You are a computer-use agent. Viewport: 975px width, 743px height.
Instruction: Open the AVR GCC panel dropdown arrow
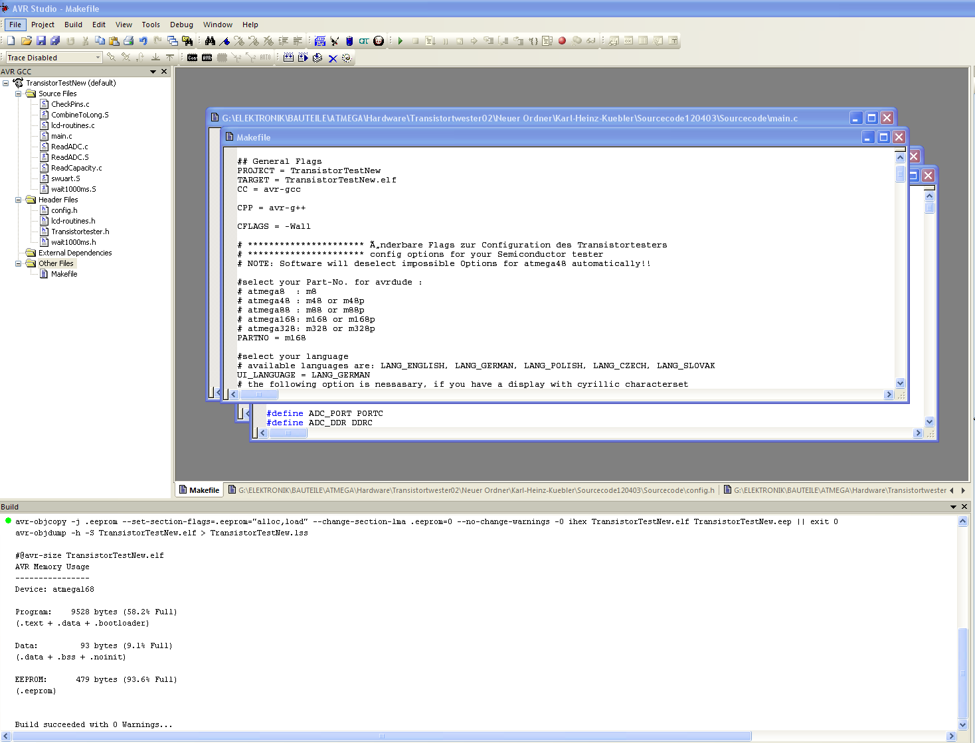pos(153,72)
